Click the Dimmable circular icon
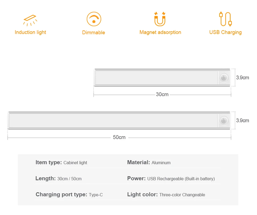Image resolution: width=257 pixels, height=215 pixels. [x=94, y=19]
